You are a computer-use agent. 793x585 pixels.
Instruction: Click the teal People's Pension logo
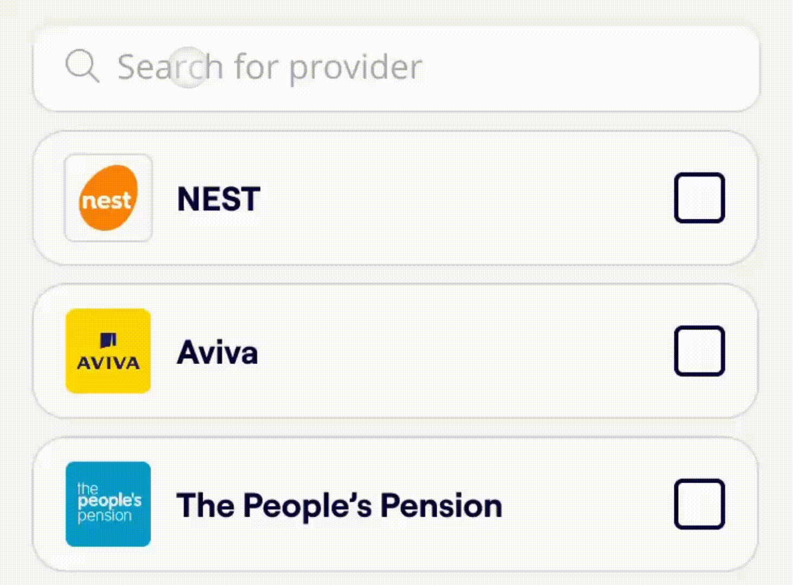pos(108,504)
